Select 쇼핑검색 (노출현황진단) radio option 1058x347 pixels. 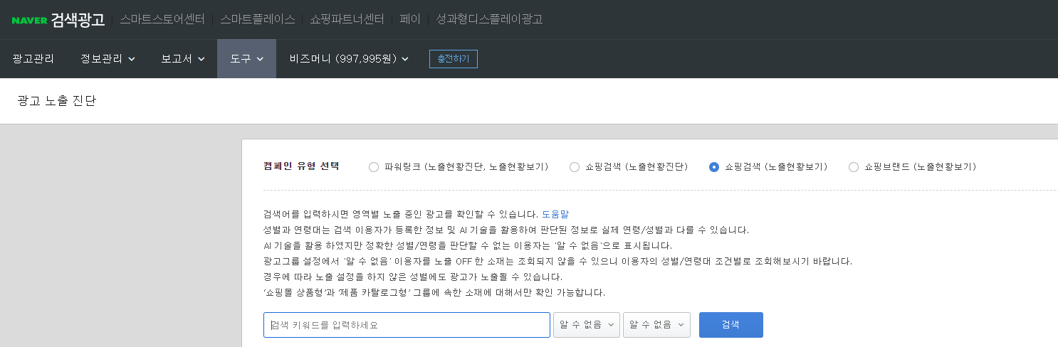click(575, 167)
